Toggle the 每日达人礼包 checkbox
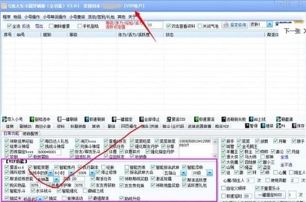 (42, 141)
